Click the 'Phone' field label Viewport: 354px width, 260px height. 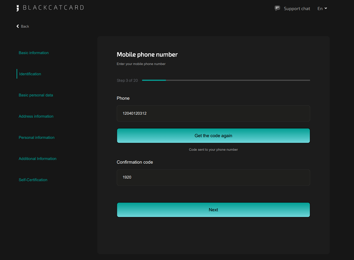tap(123, 98)
